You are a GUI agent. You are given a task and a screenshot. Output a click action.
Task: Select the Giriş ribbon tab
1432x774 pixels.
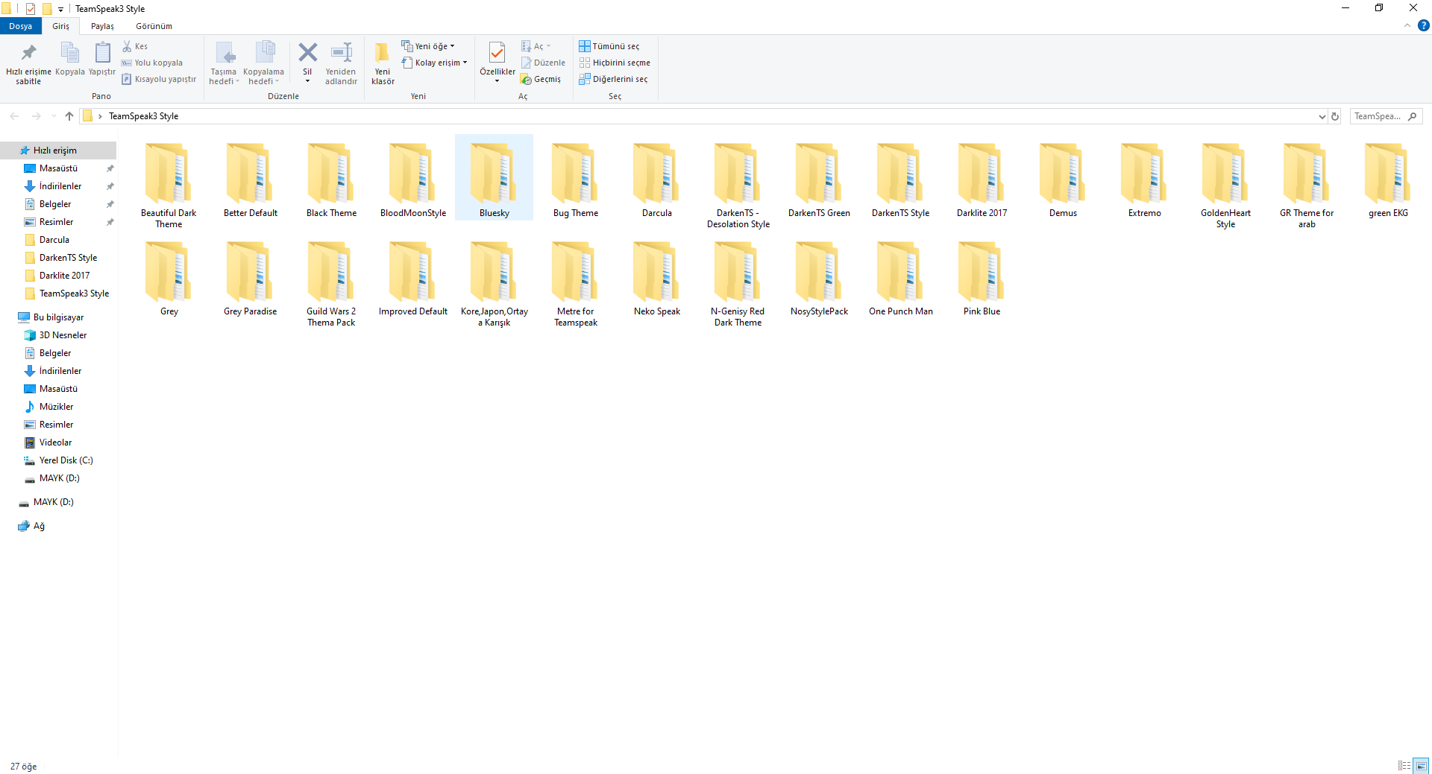point(61,26)
